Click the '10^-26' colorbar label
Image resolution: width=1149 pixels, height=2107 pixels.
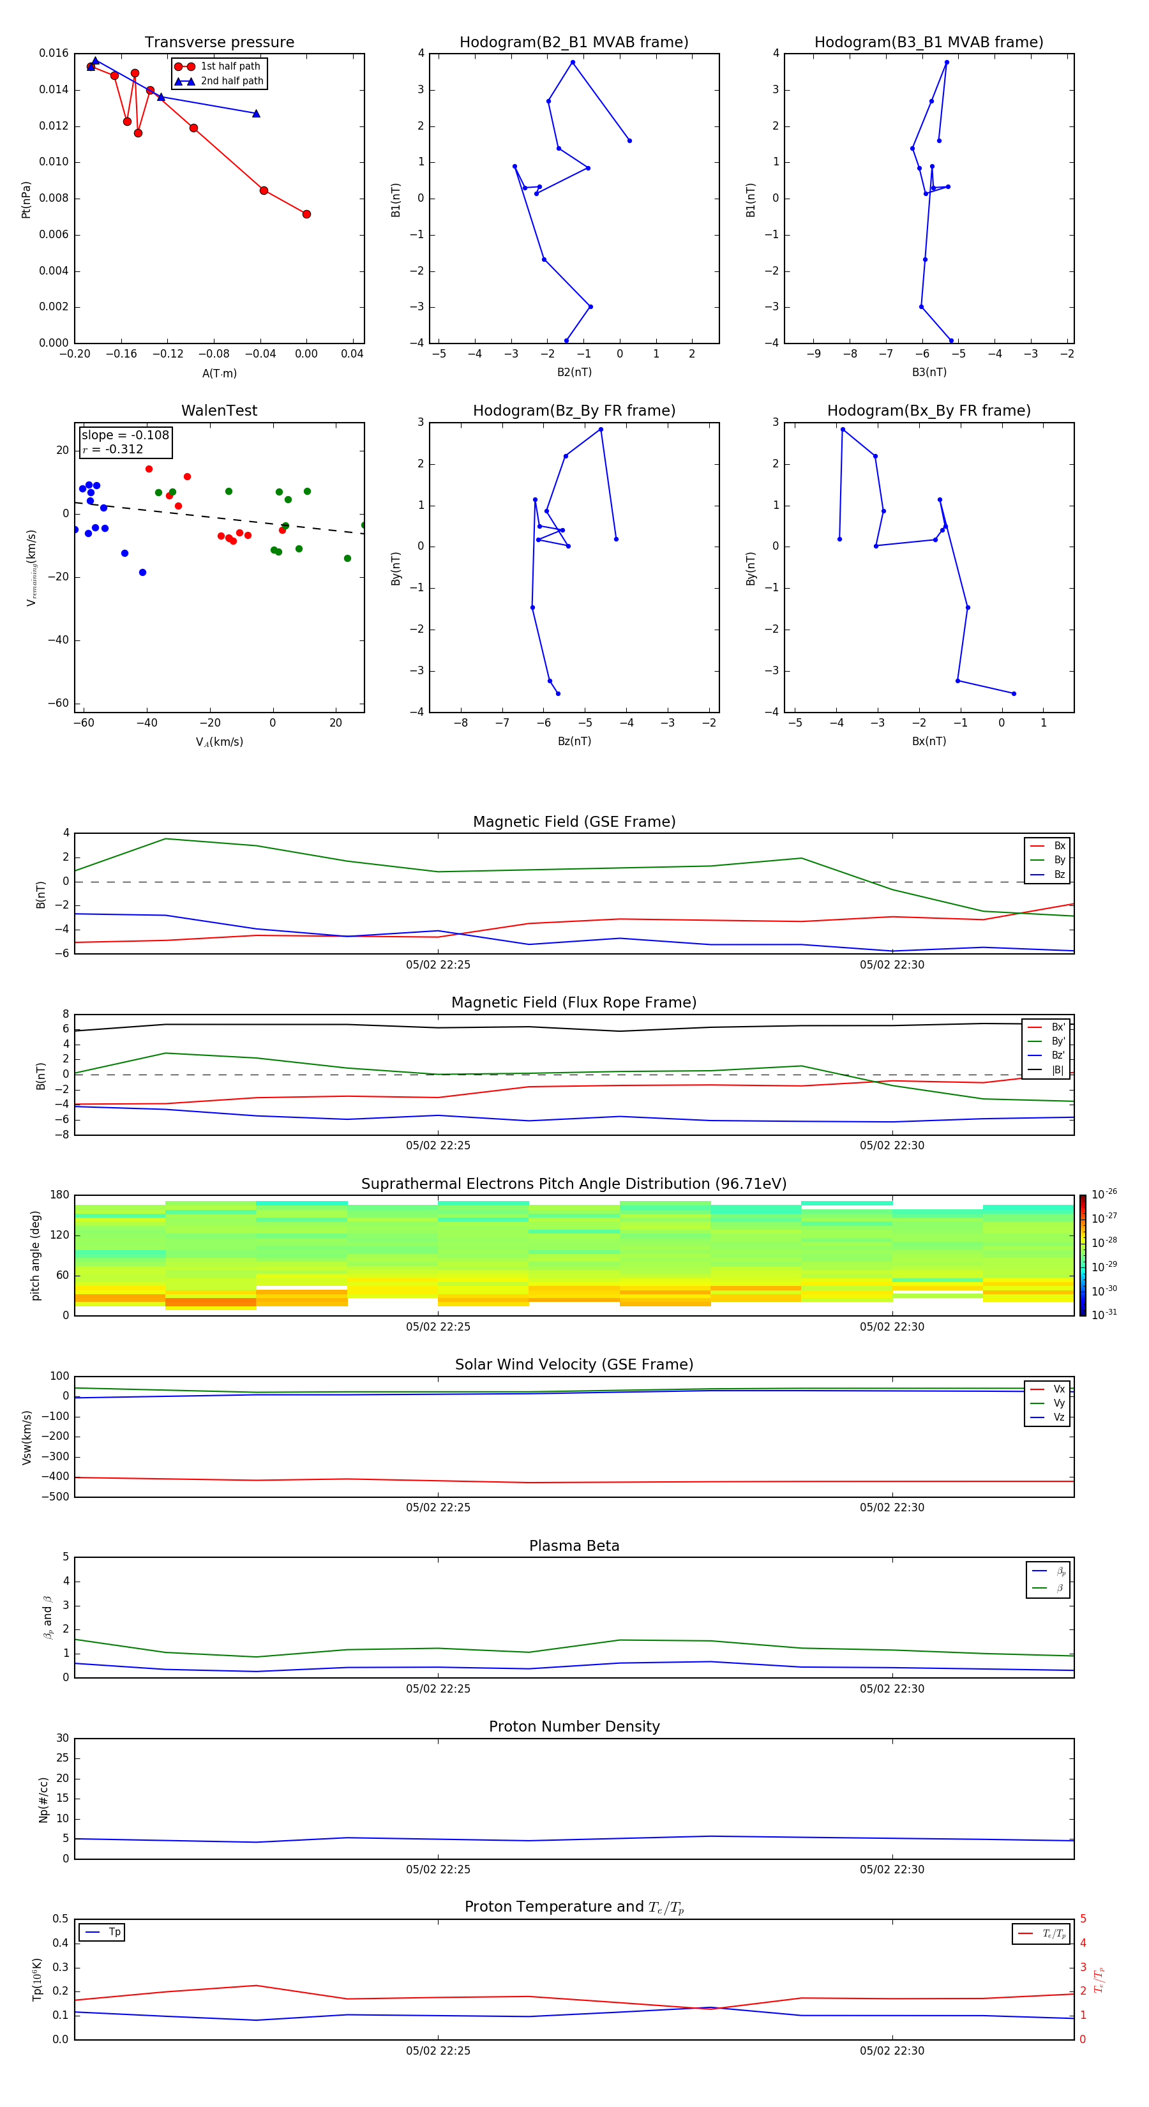[x=1104, y=1194]
